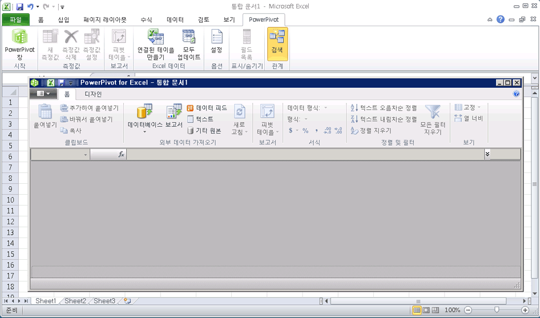Click 정렬 지우기 clear sort
The width and height of the screenshot is (540, 318).
(371, 131)
